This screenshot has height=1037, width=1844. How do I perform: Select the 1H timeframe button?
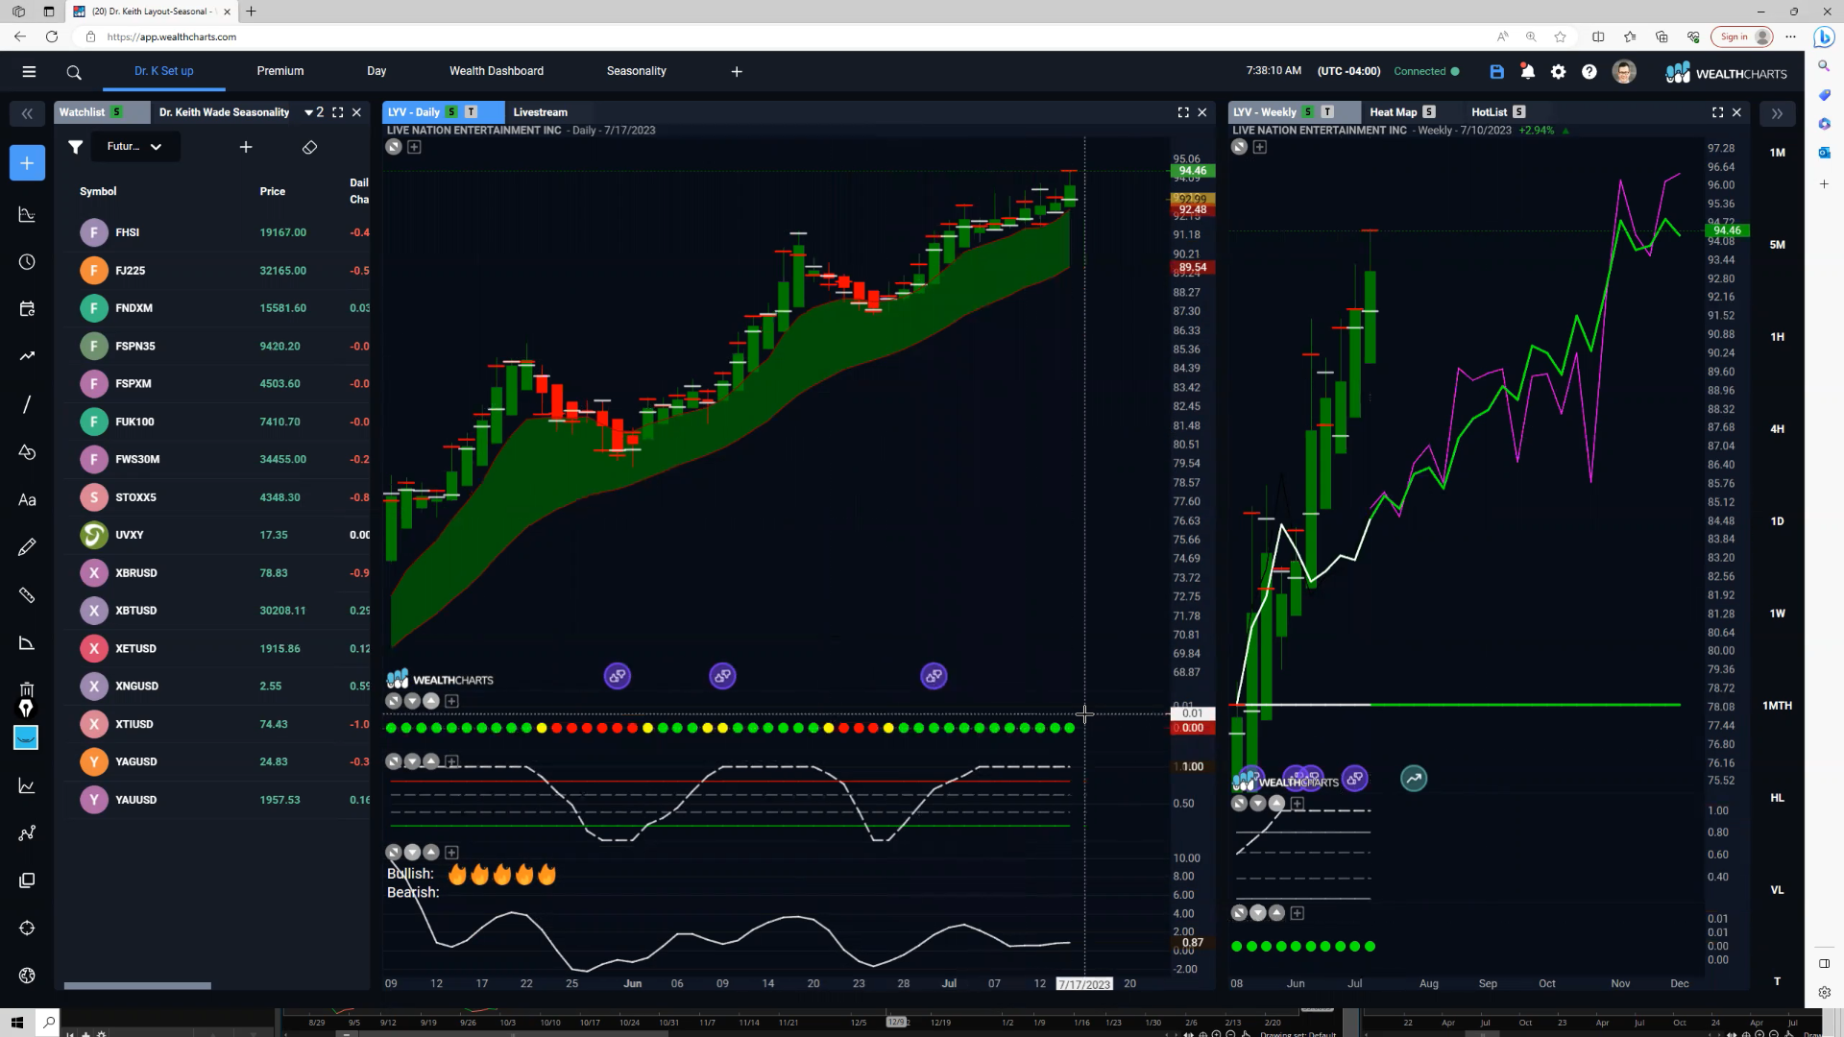(x=1777, y=337)
